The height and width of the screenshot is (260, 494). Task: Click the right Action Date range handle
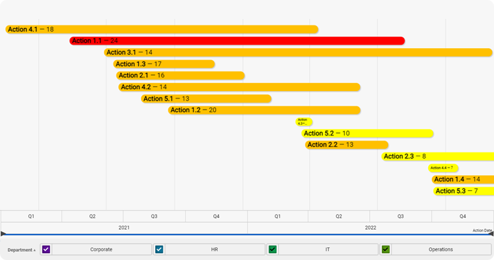pyautogui.click(x=490, y=234)
